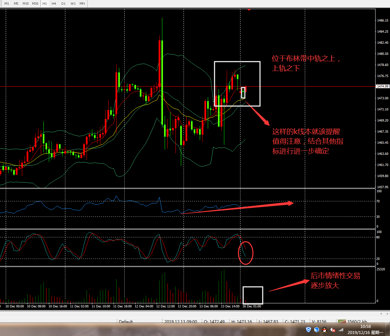
Task: Open the blue shield security tray icon
Action: pos(308,330)
